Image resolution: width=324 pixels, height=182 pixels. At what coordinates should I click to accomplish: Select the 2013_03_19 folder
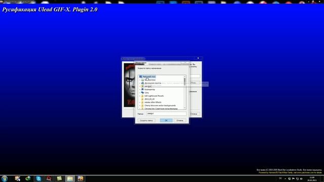[149, 99]
